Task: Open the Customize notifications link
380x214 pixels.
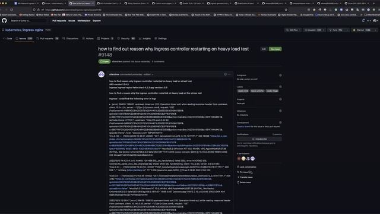Action: click(277, 134)
